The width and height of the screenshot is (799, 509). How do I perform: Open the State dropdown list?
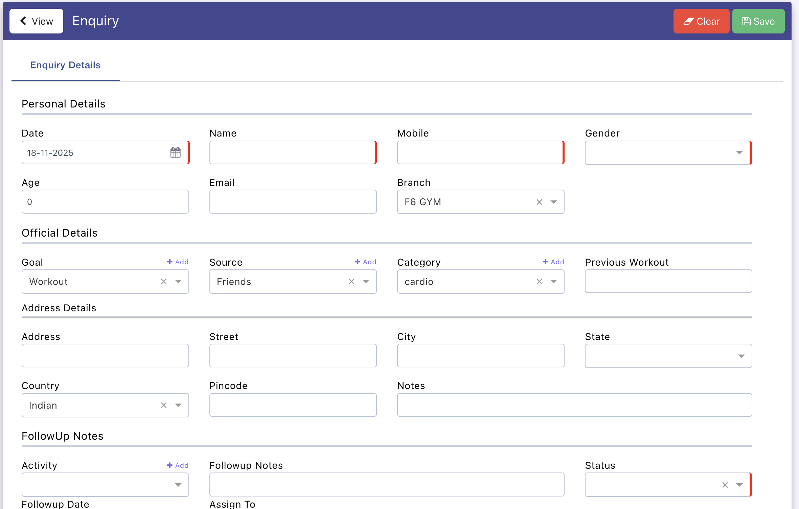click(741, 356)
